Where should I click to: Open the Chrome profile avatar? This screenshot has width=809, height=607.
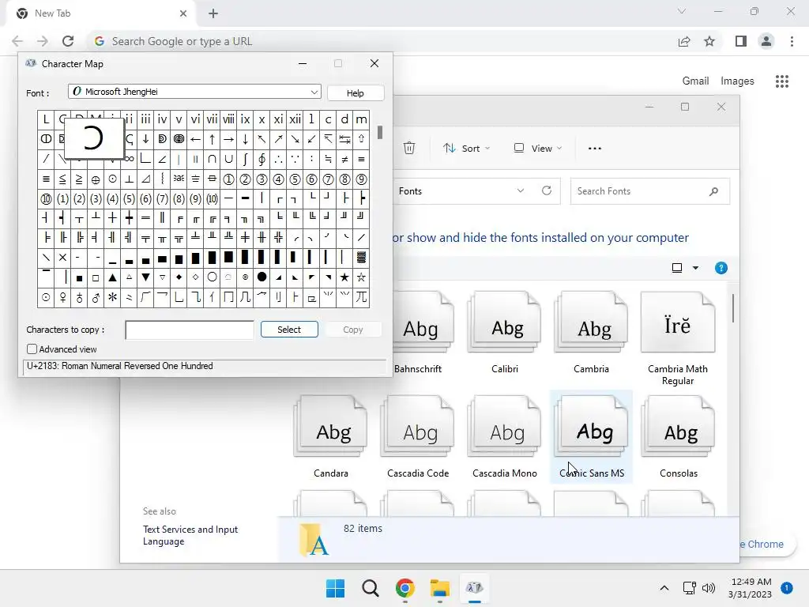766,41
